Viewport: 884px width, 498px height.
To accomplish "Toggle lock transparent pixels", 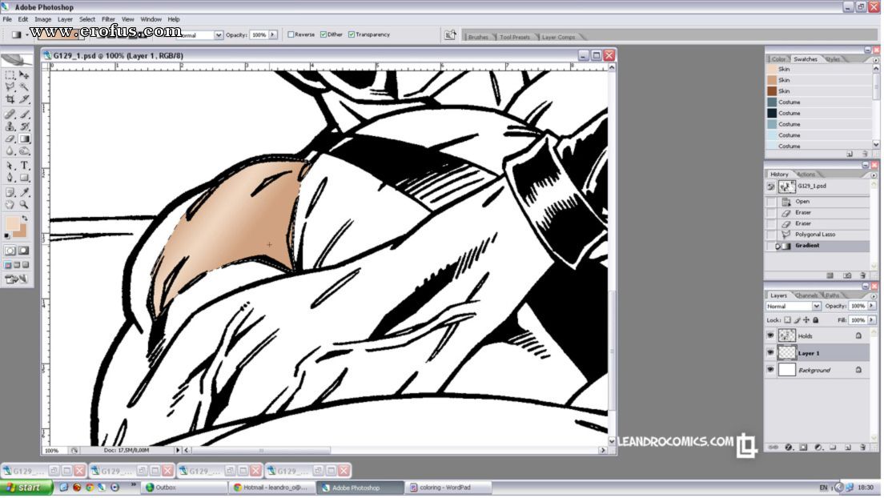I will pyautogui.click(x=788, y=320).
